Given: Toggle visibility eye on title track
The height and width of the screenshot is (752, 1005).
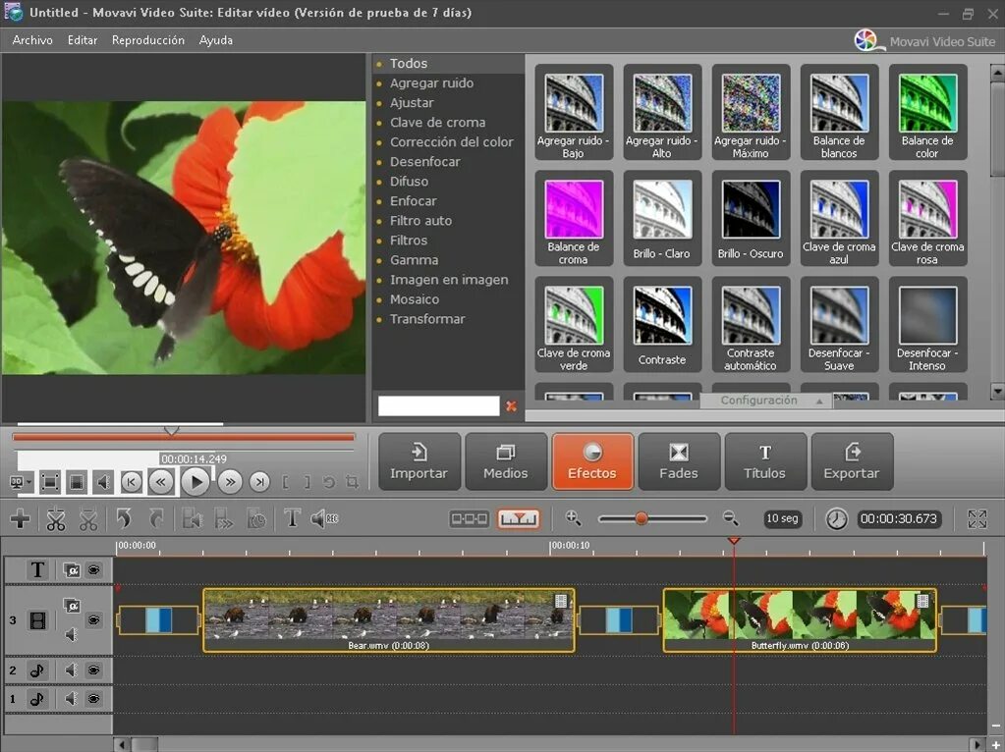Looking at the screenshot, I should [94, 569].
